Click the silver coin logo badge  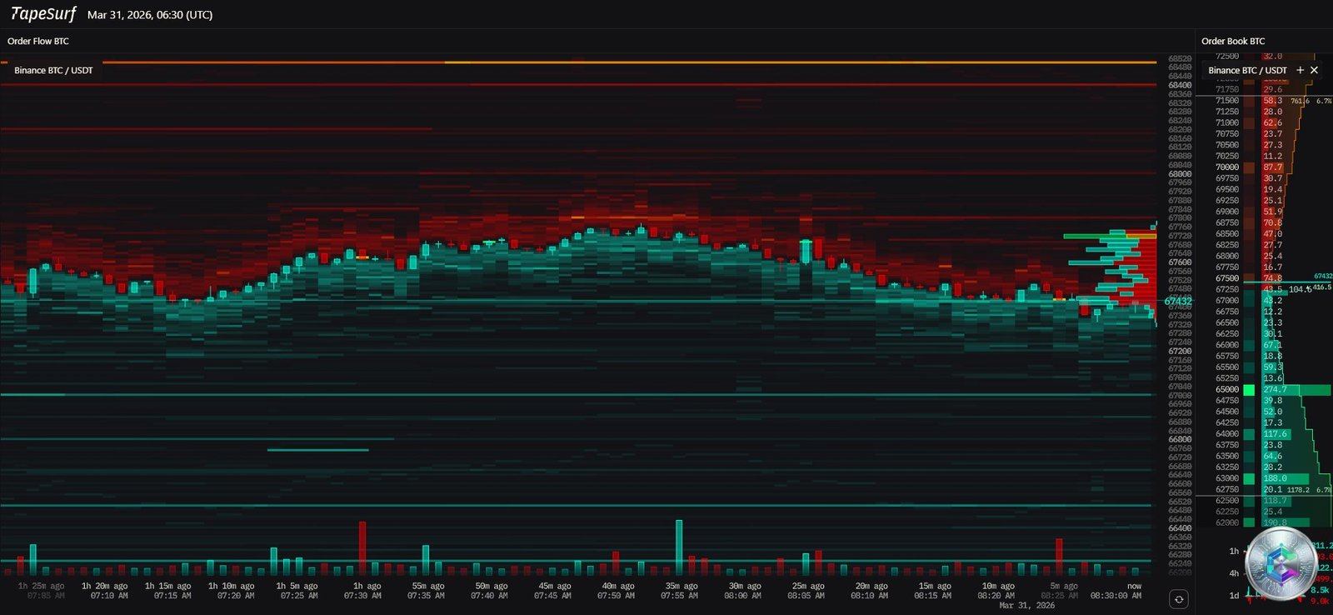click(1281, 564)
